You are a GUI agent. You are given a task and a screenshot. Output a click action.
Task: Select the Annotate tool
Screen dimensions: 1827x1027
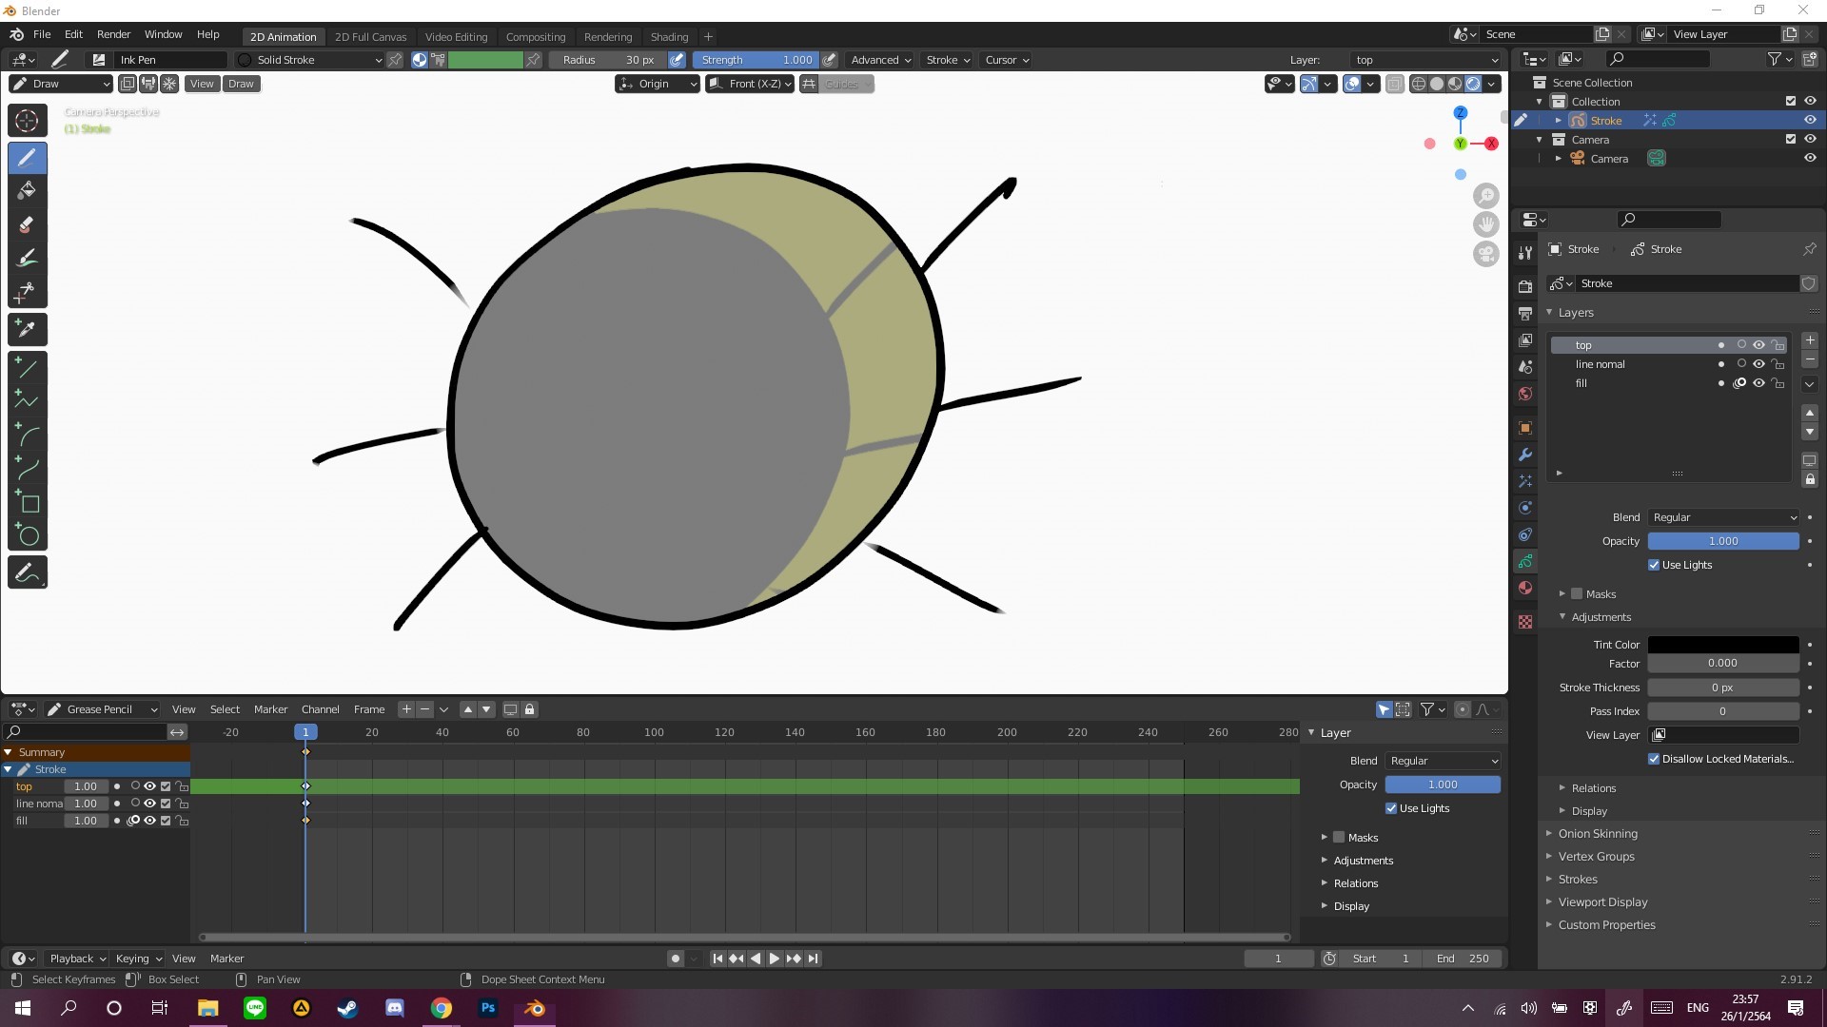(x=28, y=572)
